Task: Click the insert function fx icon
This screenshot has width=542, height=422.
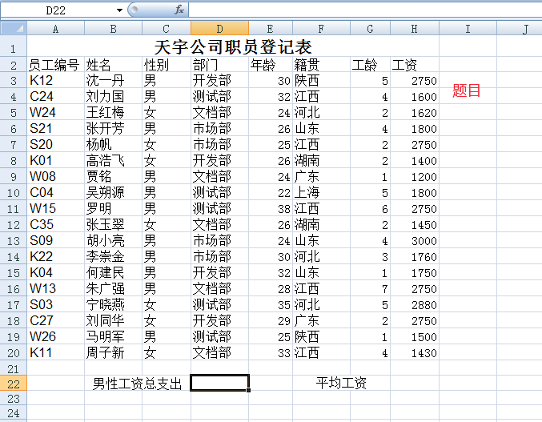Action: point(179,10)
